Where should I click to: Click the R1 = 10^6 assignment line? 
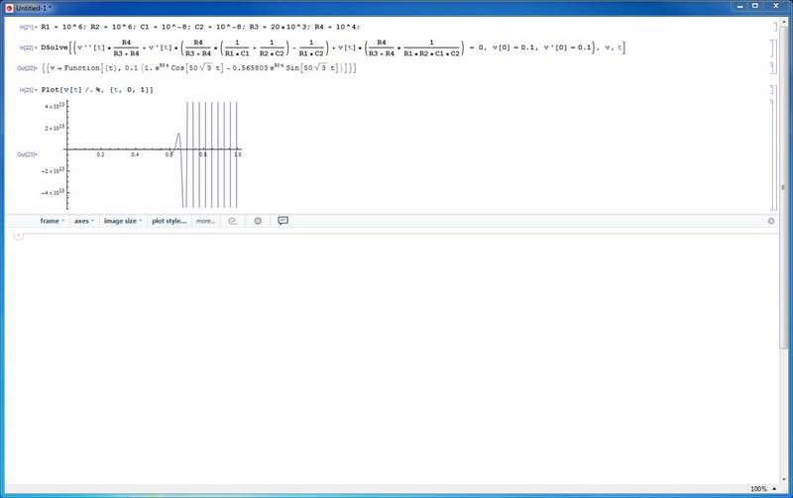pos(63,27)
